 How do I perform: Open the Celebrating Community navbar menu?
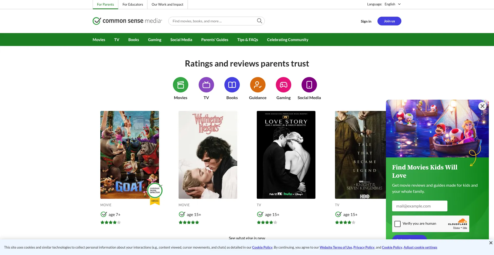click(x=288, y=40)
